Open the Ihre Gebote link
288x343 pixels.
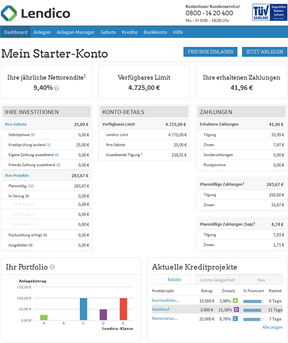[x=16, y=124]
